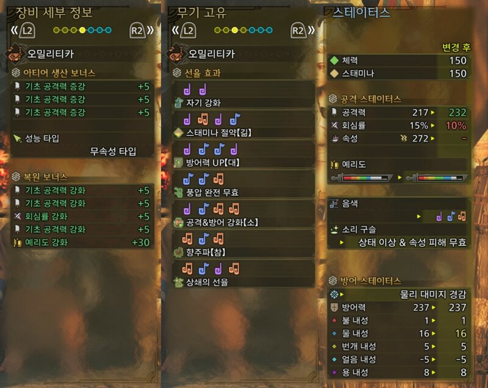Go to next page with R2 arrows in 무기 고유

pos(303,30)
